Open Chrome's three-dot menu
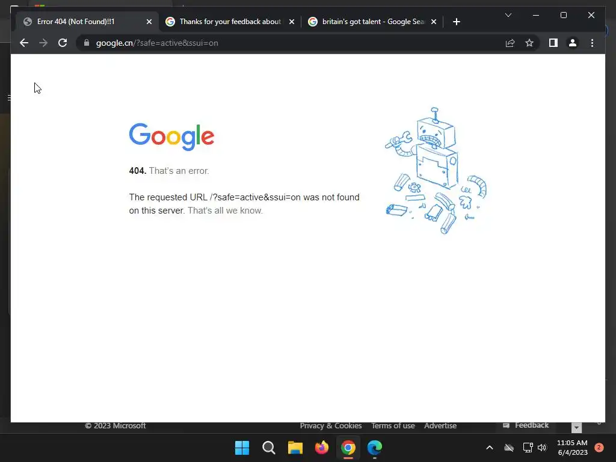 click(x=592, y=43)
